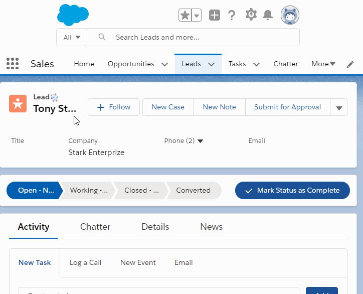Click the Add button for the new task
Image resolution: width=363 pixels, height=294 pixels.
322,291
